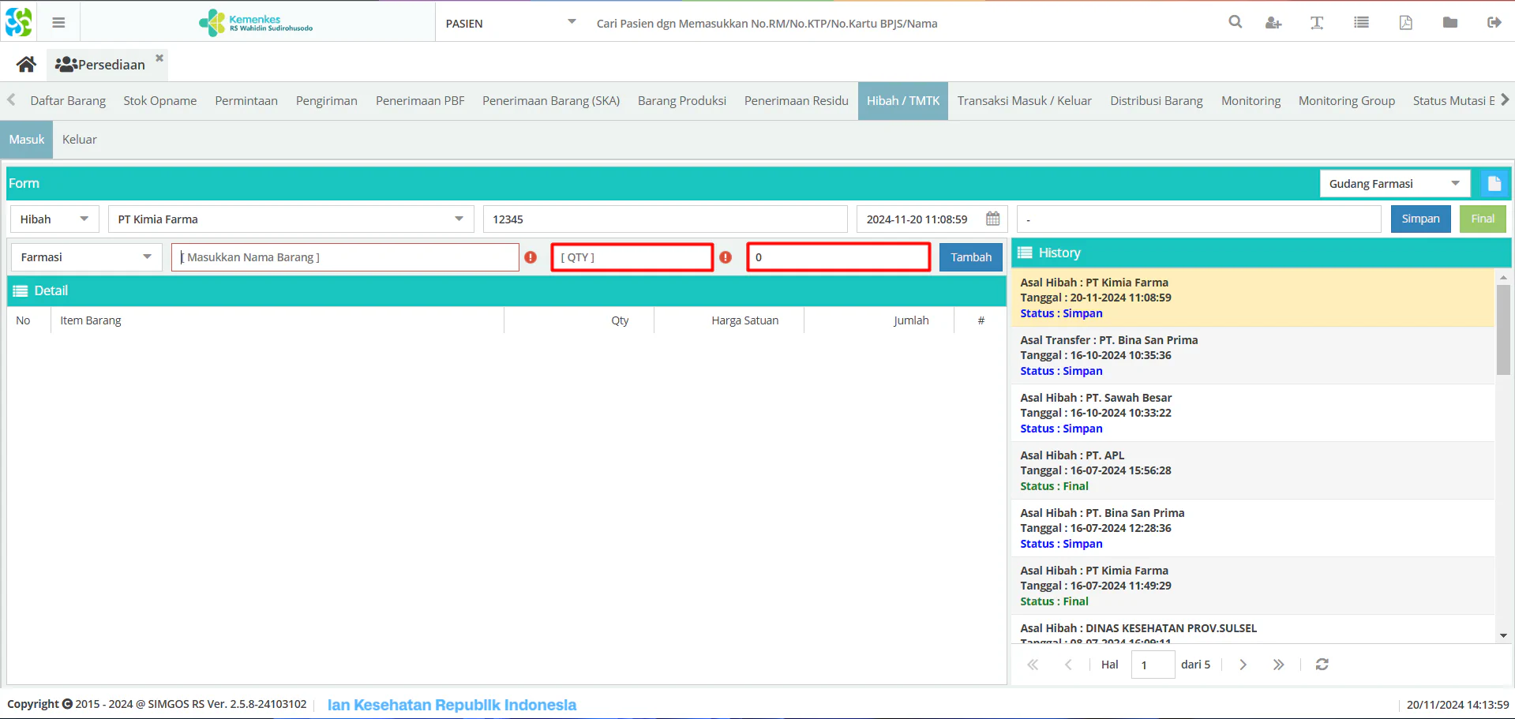Screen dimensions: 1515x719
Task: Go to next History page
Action: (x=1243, y=665)
